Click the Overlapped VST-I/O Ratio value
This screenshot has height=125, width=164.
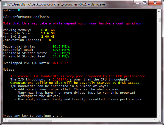click(60, 63)
